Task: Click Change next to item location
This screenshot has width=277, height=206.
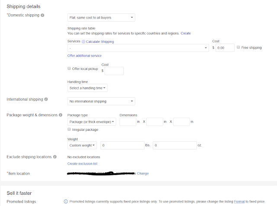Action: click(x=143, y=174)
